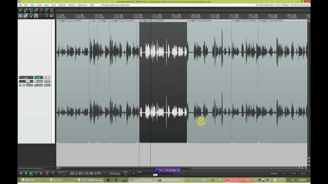Click the track envelope button
The width and height of the screenshot is (328, 184).
point(20,85)
